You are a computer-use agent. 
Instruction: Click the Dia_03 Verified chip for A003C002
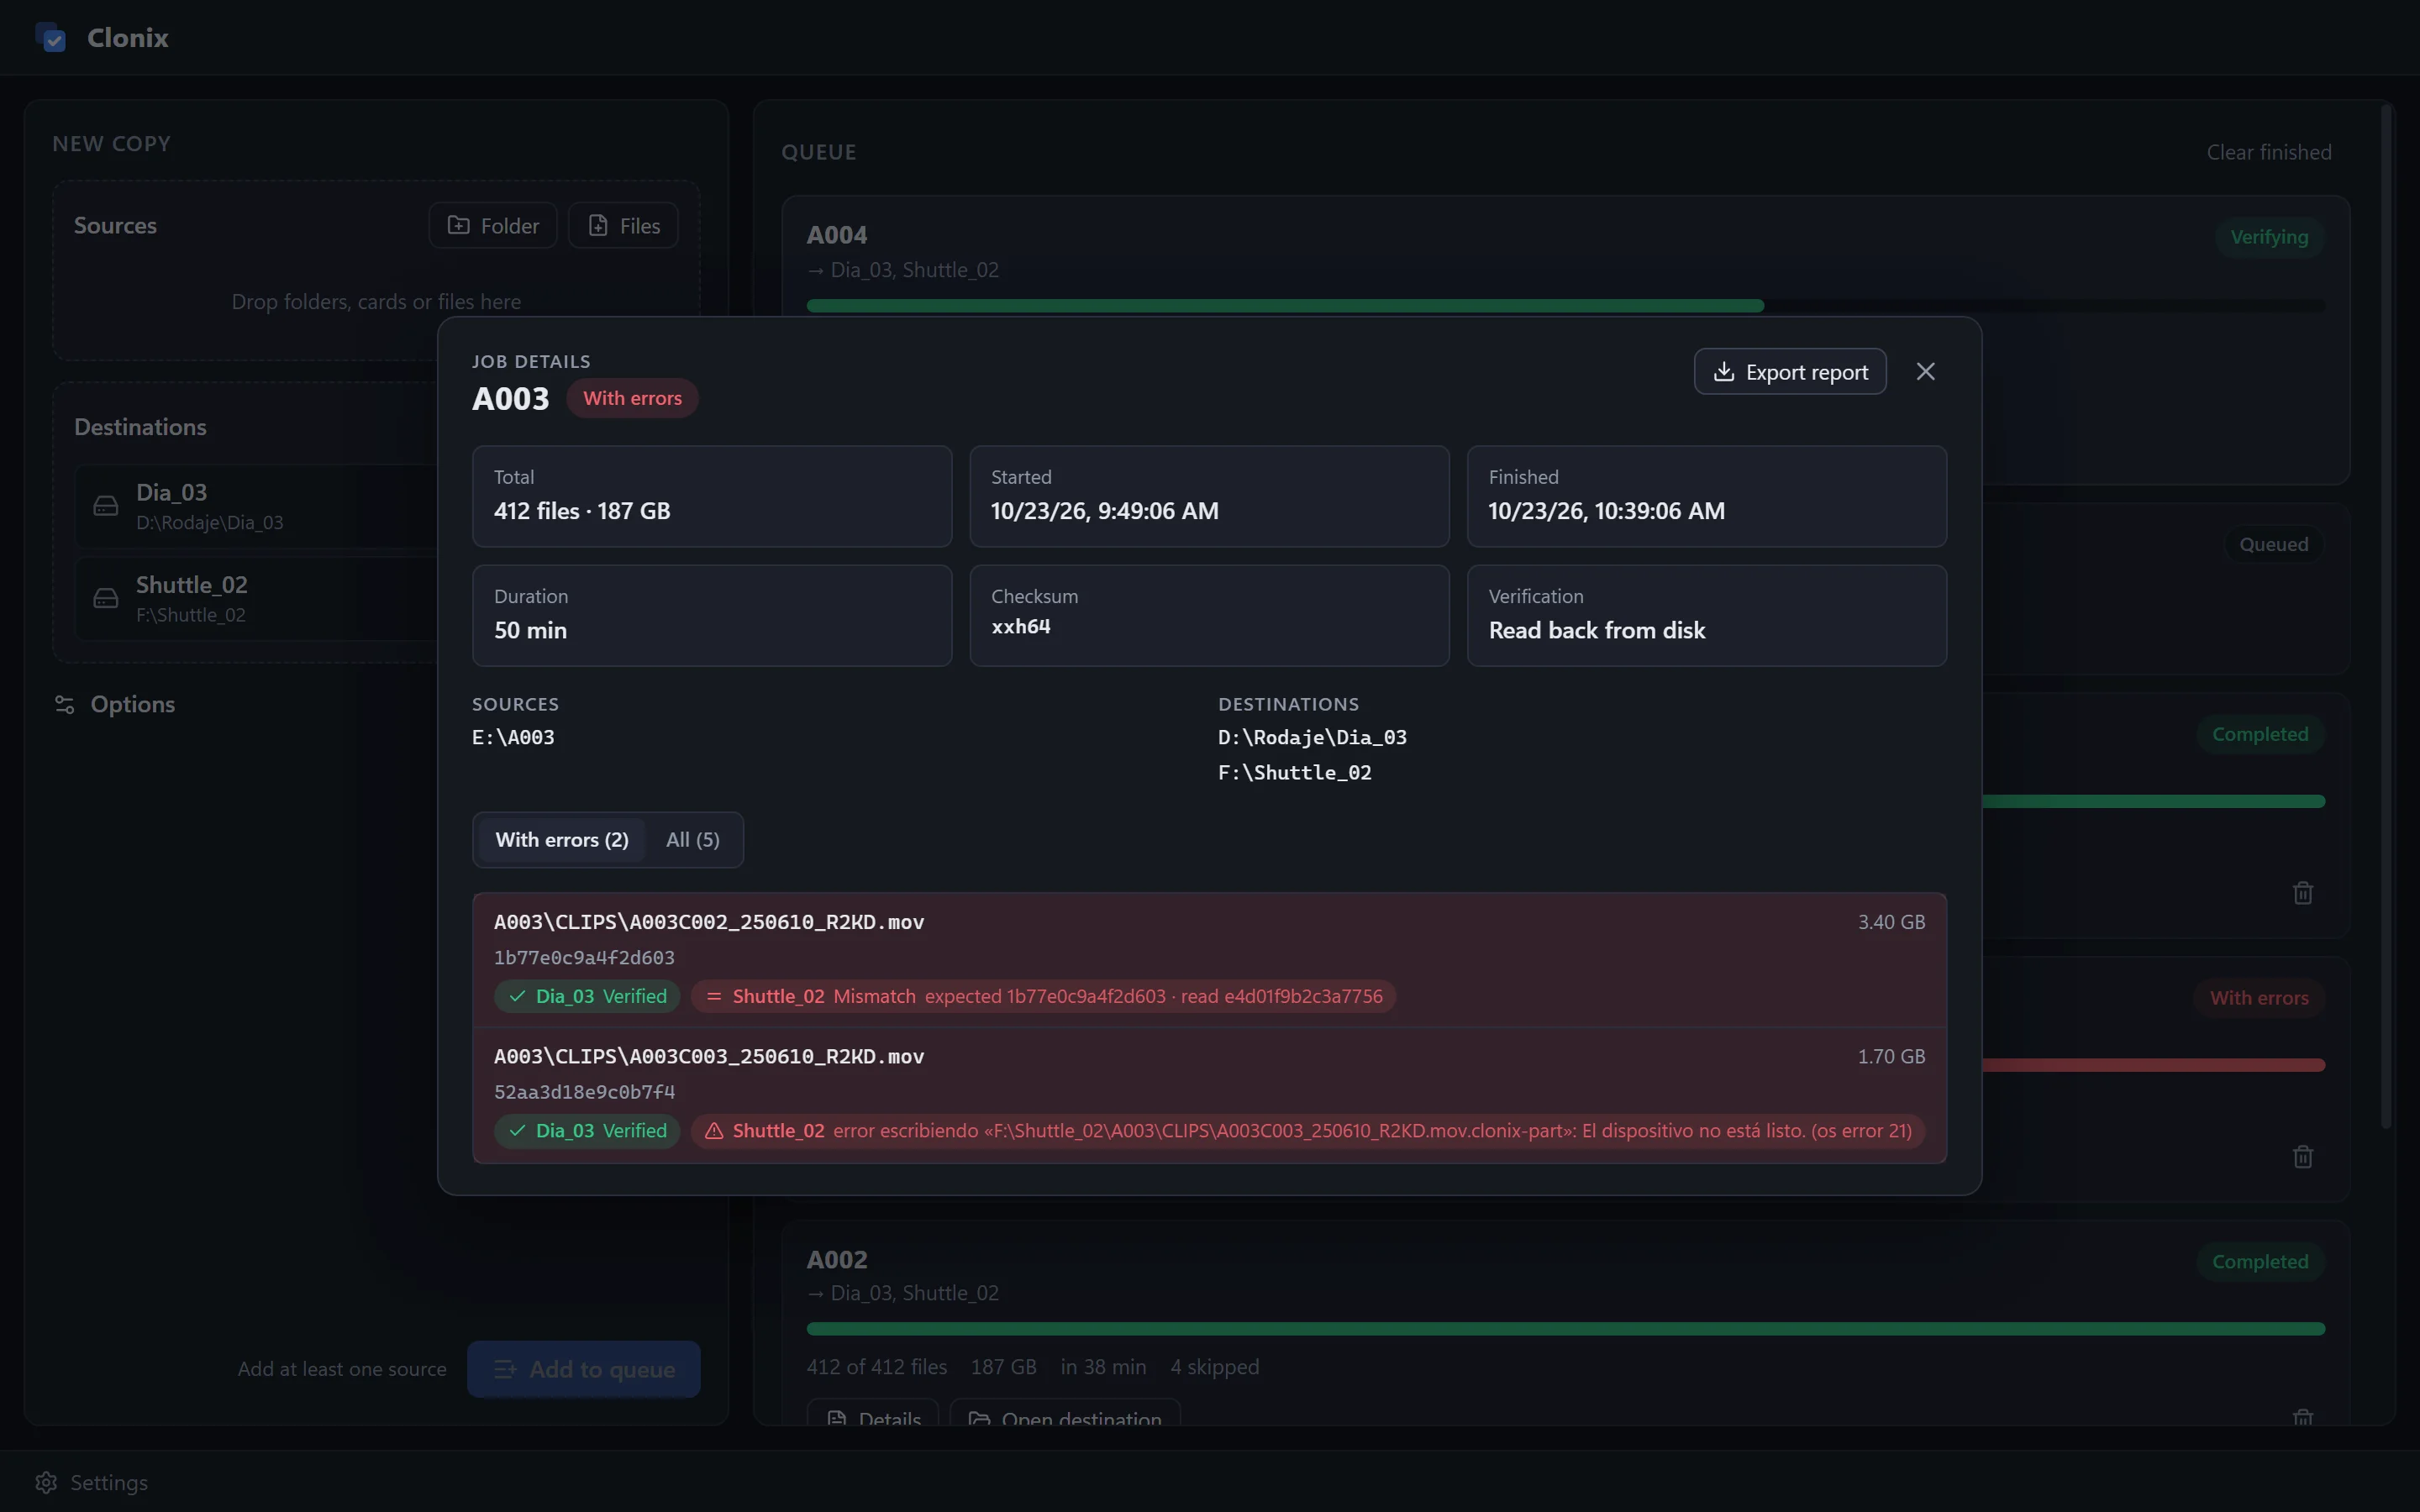click(587, 997)
